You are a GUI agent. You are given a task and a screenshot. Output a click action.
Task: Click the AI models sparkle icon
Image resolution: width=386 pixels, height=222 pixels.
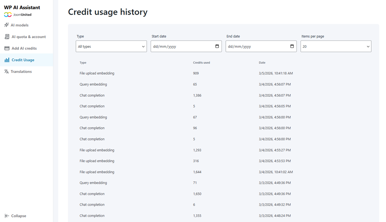[7, 25]
